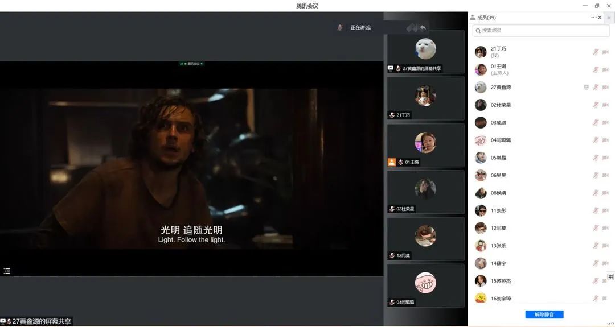Click the muted microphone icon for 12闫昊
Screen dimensions: 615x327
tap(596, 228)
